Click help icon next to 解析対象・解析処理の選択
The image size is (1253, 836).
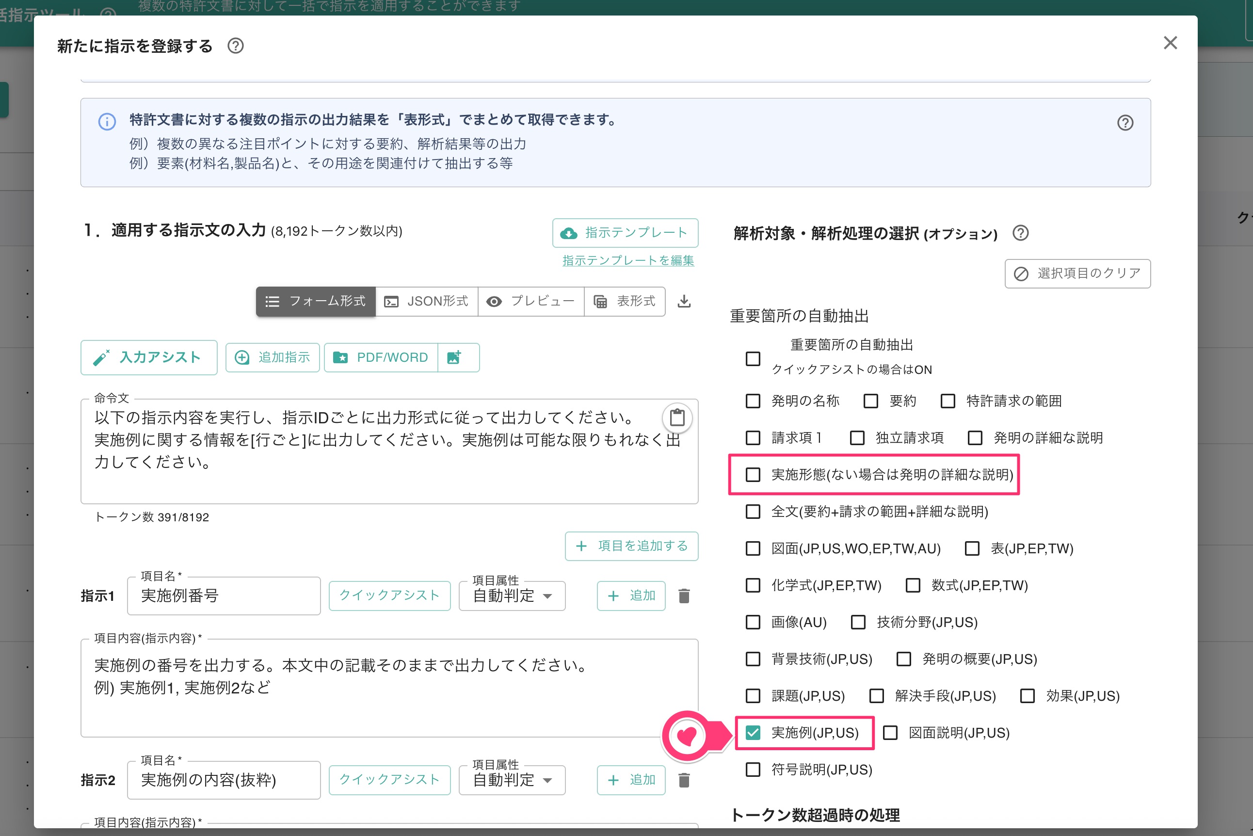coord(1020,233)
